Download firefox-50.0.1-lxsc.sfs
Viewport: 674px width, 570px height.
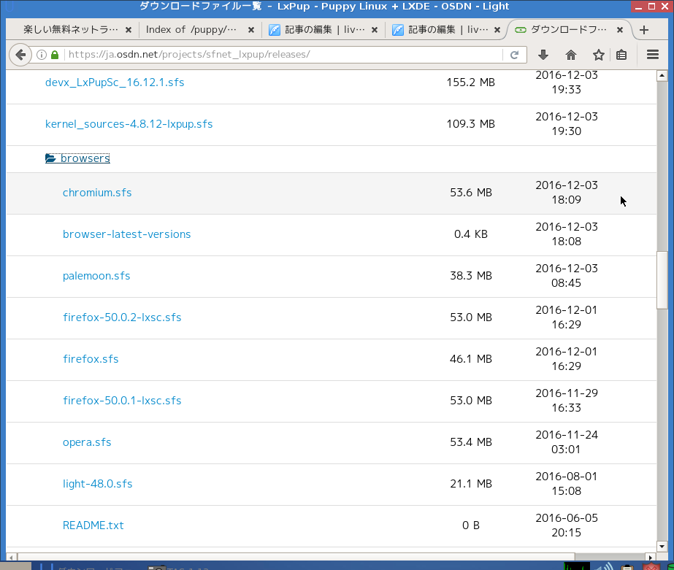(x=122, y=401)
